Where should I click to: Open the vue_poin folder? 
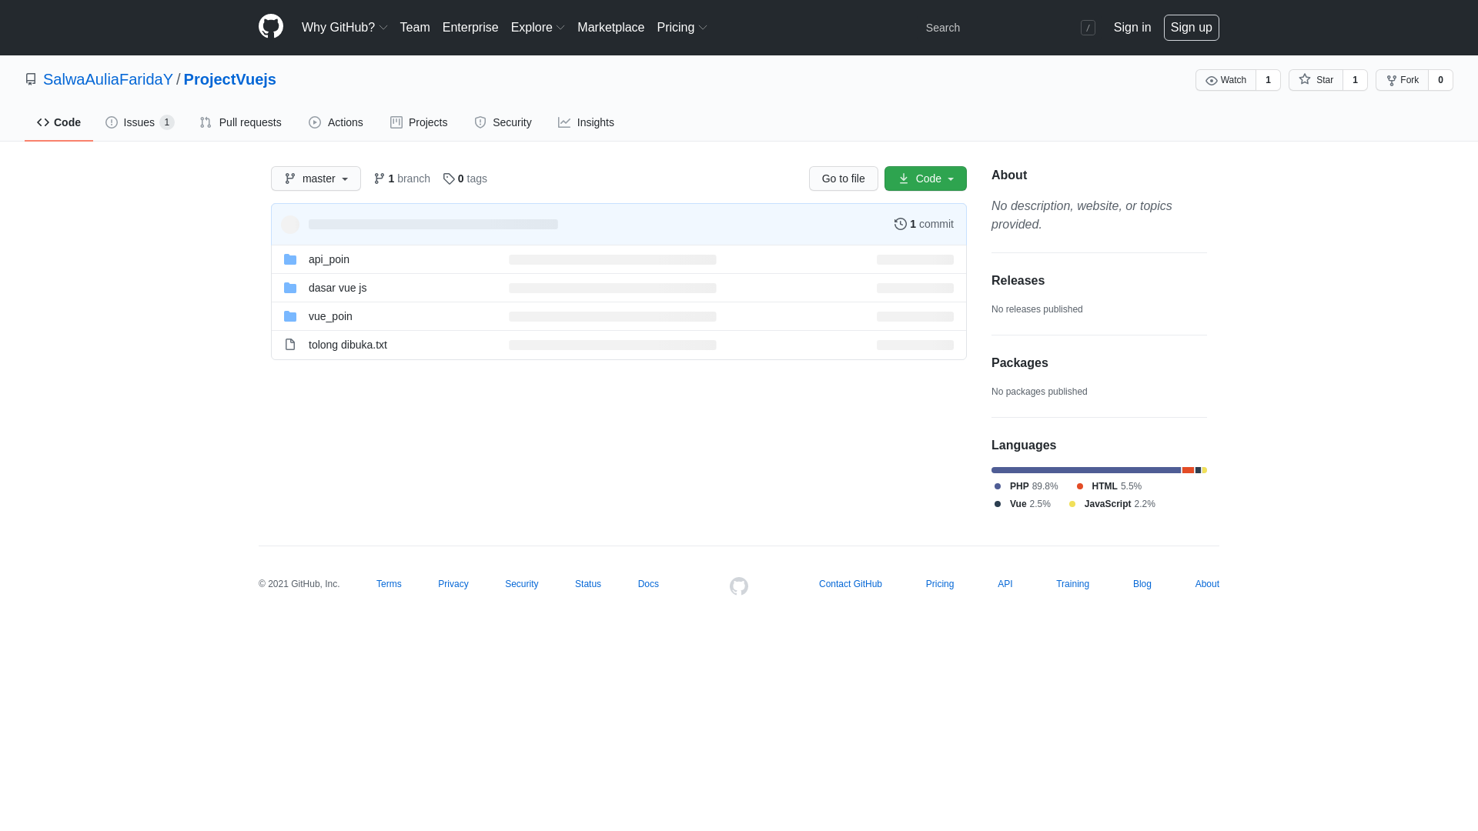tap(330, 316)
